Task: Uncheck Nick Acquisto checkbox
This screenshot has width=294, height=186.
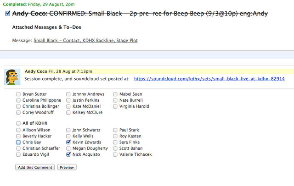Action: 68,155
